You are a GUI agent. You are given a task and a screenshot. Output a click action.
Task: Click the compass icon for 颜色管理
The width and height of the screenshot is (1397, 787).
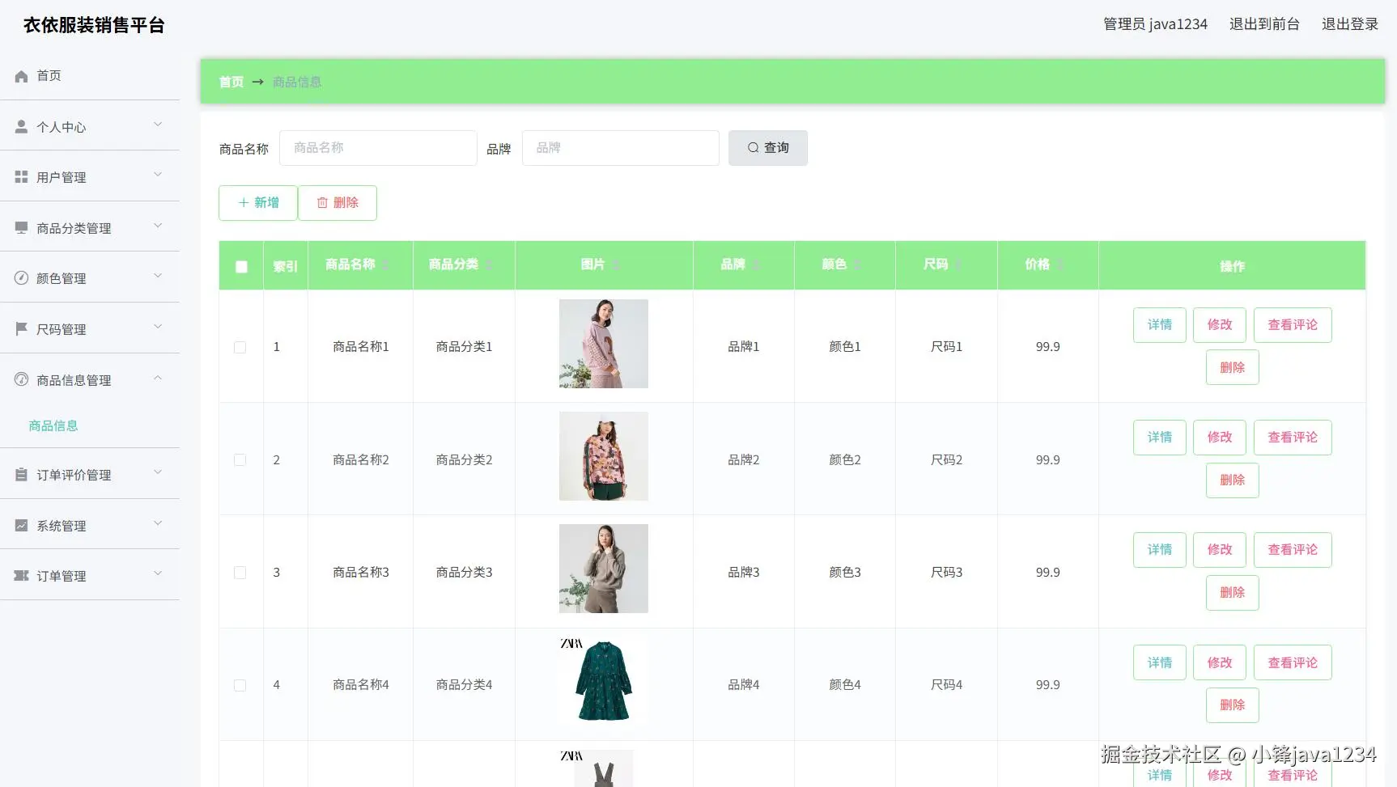click(x=21, y=278)
